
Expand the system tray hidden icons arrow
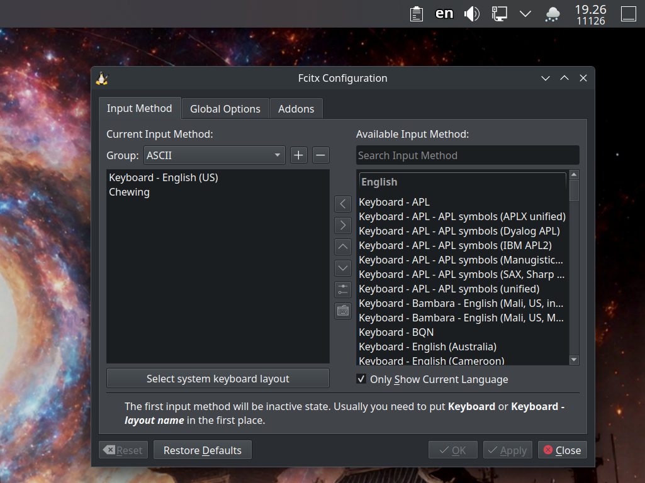525,14
